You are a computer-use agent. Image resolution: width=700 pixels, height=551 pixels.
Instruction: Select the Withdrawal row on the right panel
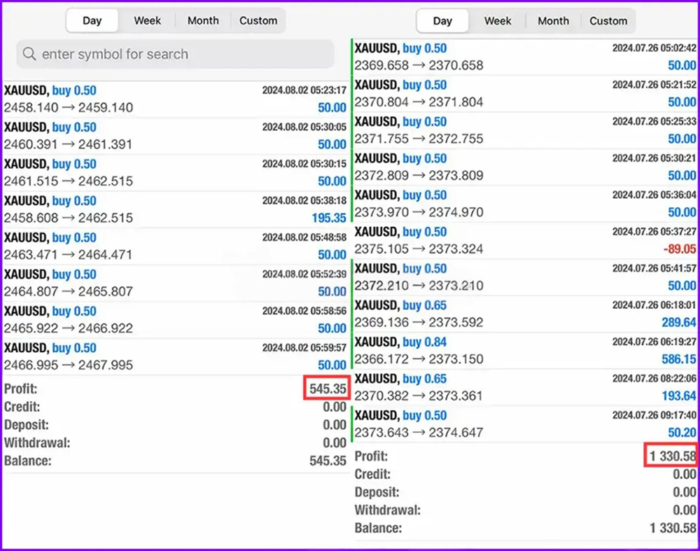click(x=525, y=510)
